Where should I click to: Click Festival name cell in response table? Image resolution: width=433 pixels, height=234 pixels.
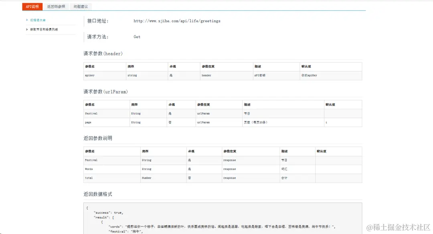112,160
